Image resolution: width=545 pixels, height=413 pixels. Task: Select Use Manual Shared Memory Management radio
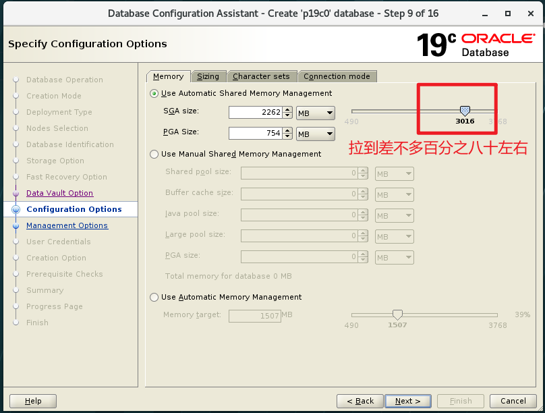pos(154,154)
